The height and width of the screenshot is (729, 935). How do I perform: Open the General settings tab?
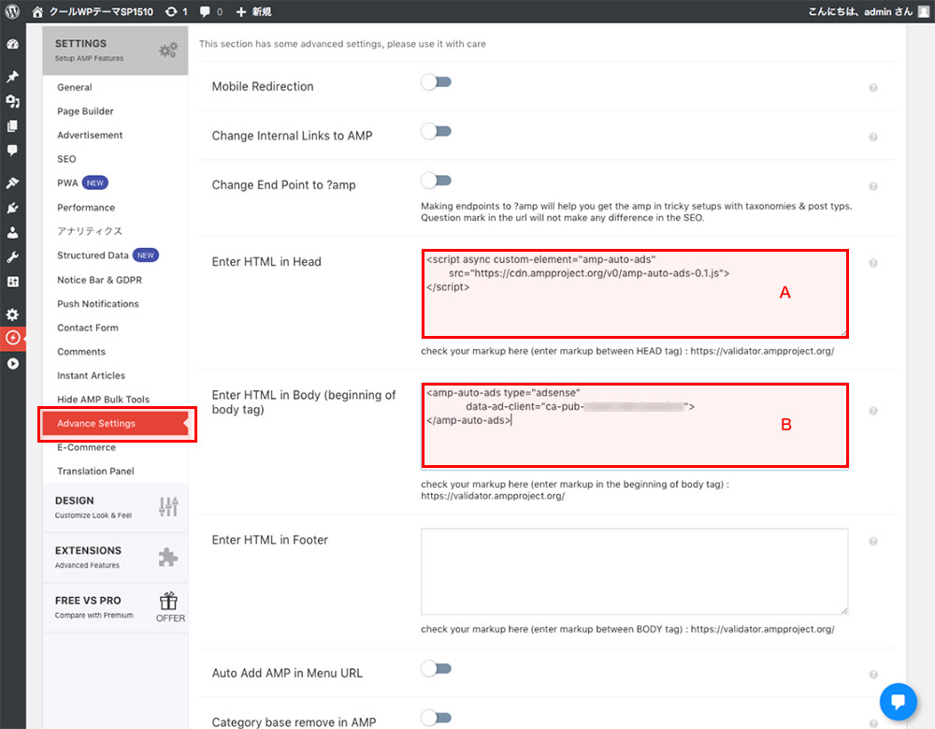(x=75, y=87)
